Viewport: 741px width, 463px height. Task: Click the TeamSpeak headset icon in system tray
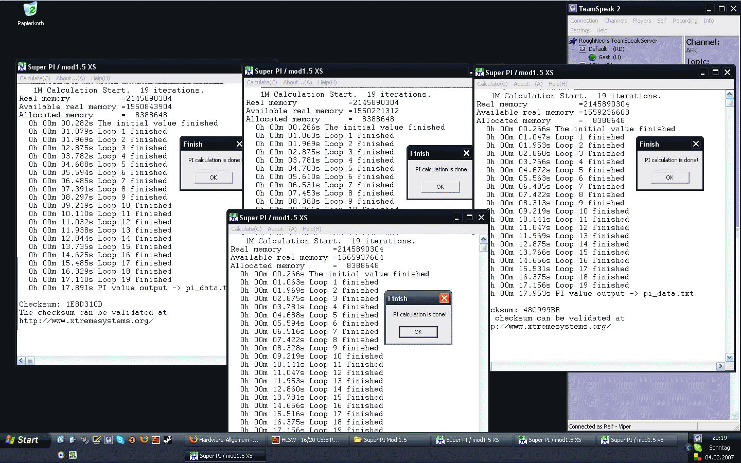[x=698, y=438]
